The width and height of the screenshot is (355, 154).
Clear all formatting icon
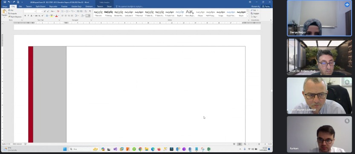[58, 11]
